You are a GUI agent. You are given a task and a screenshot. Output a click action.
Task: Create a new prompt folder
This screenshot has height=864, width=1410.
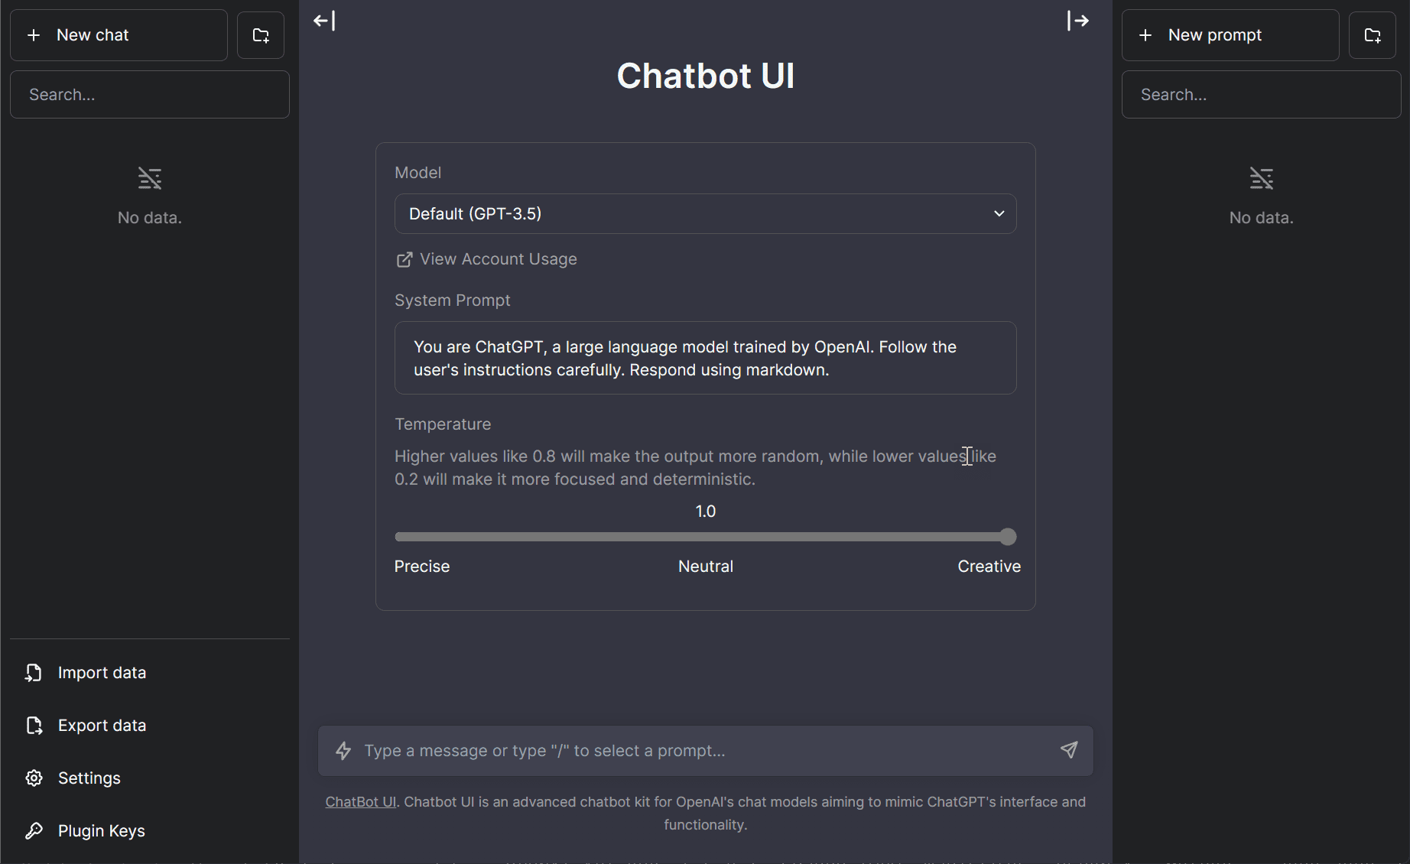(1373, 35)
